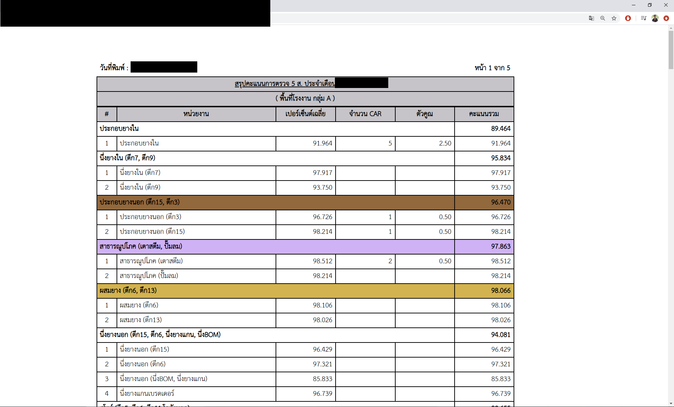Image resolution: width=674 pixels, height=407 pixels.
Task: Minimize the browser window
Action: tap(634, 5)
